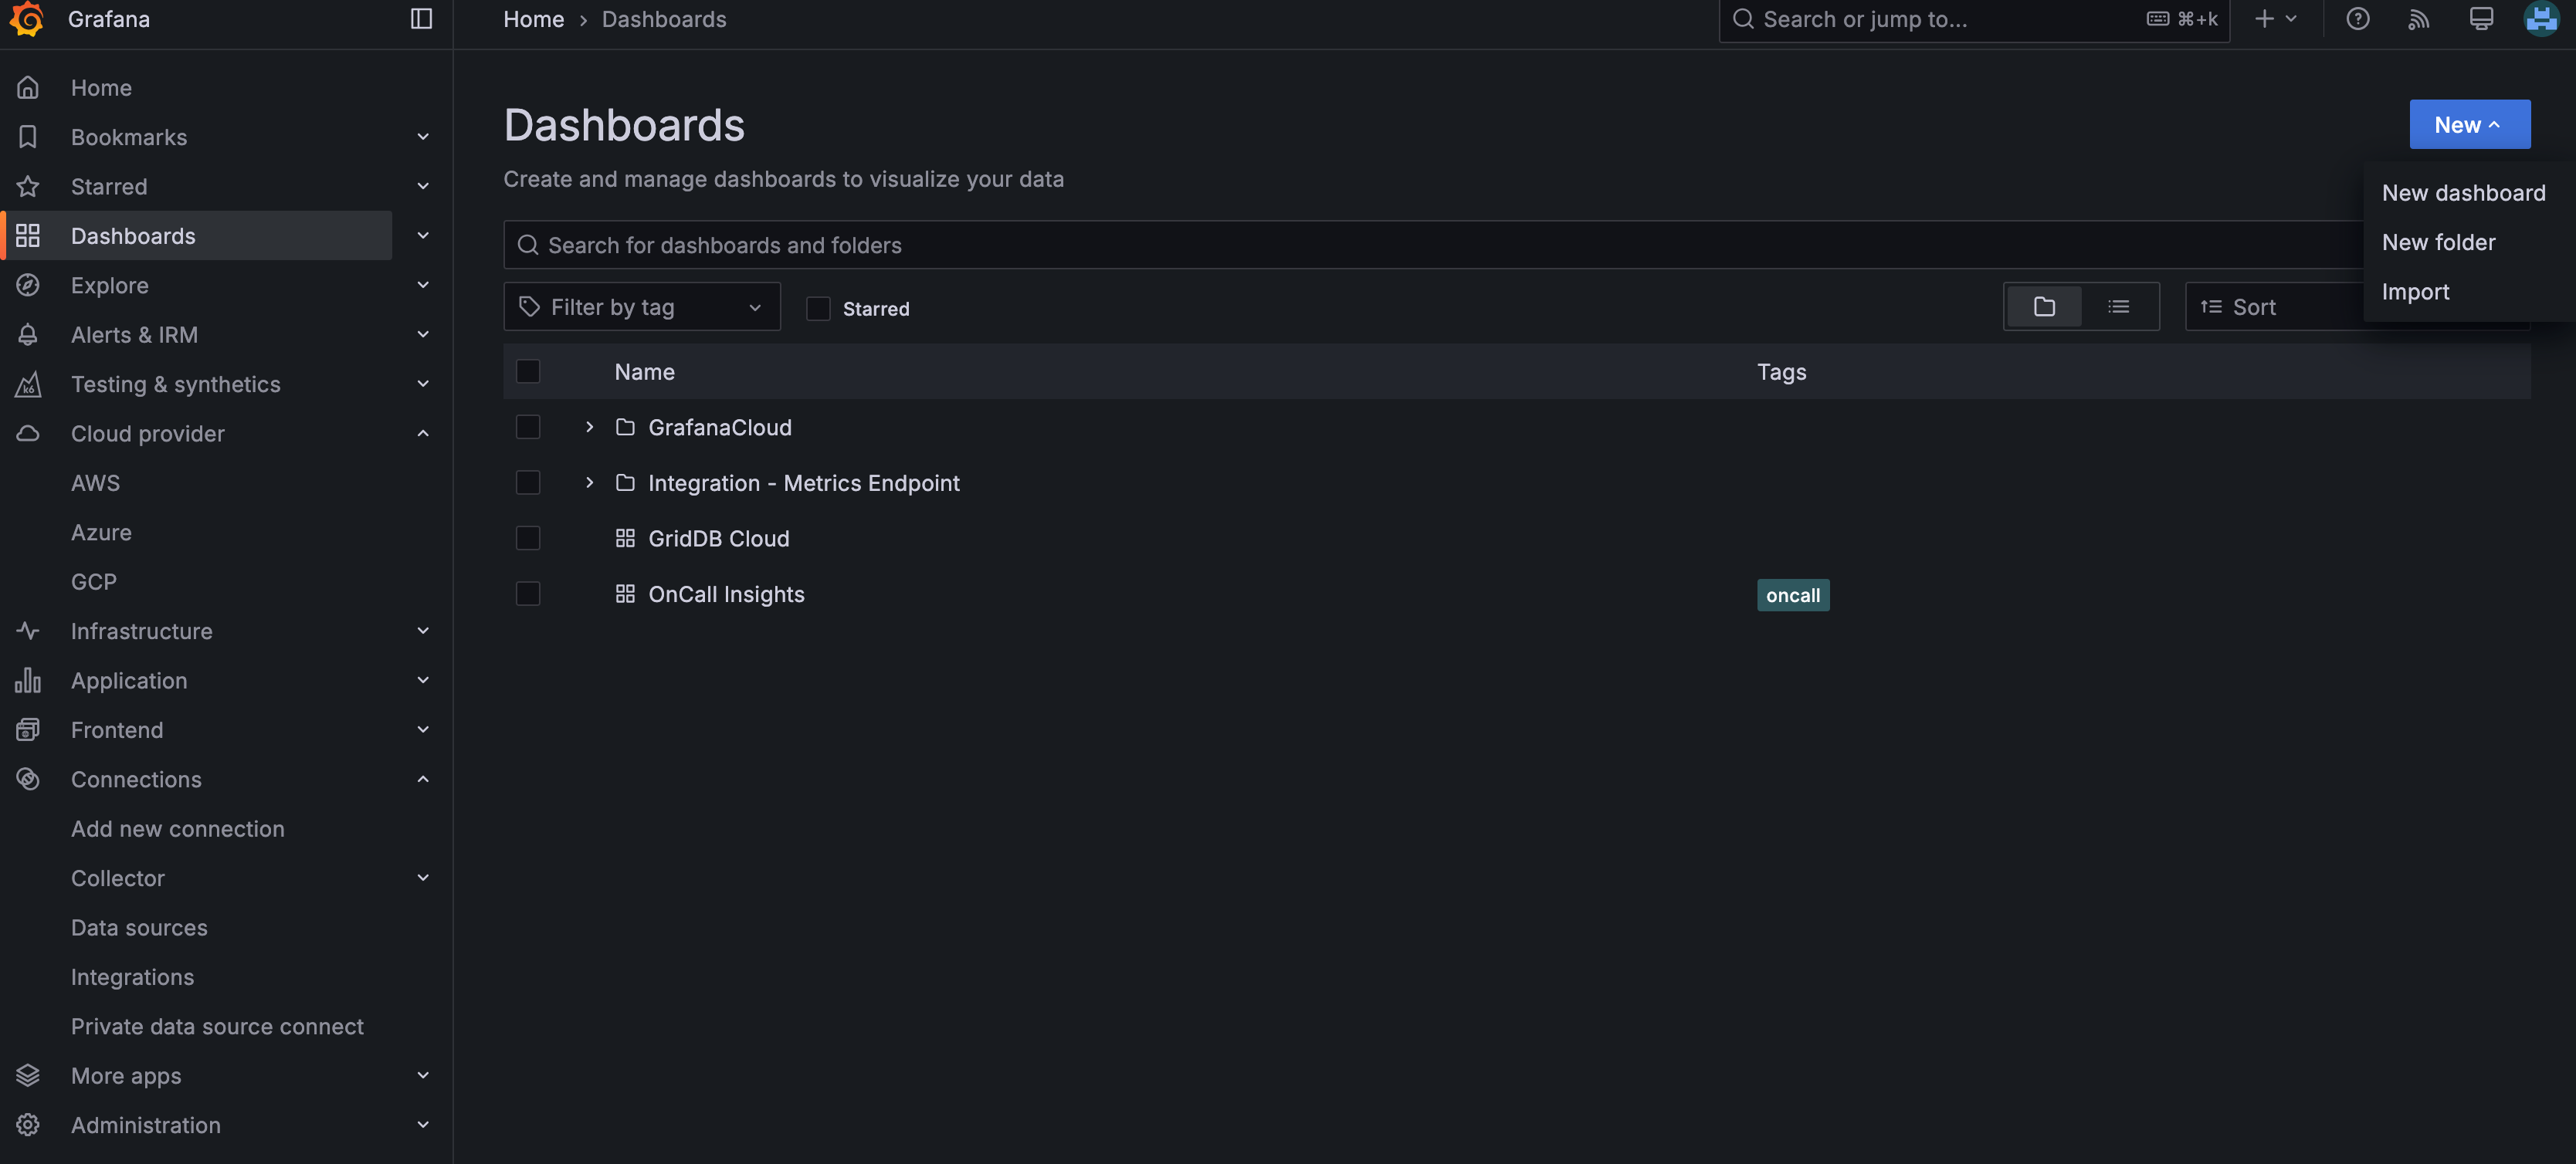Select all with the header checkbox
Viewport: 2576px width, 1164px height.
528,372
